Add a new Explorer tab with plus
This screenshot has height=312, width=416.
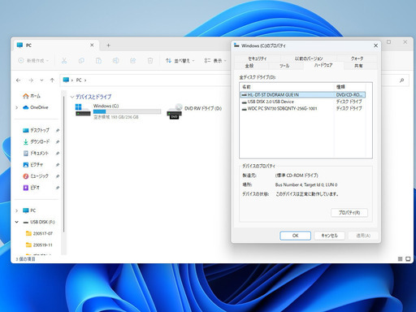(108, 45)
